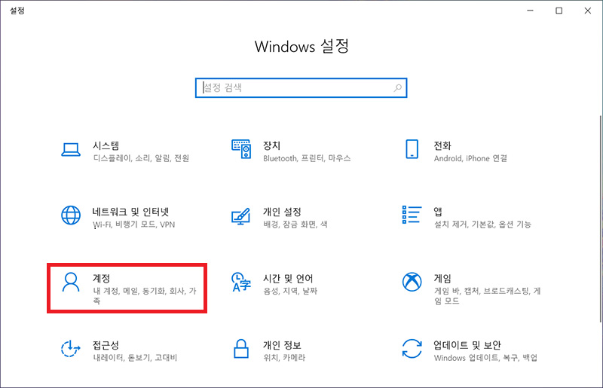This screenshot has height=388, width=603.
Task: Select the 계정 person icon
Action: coord(71,283)
